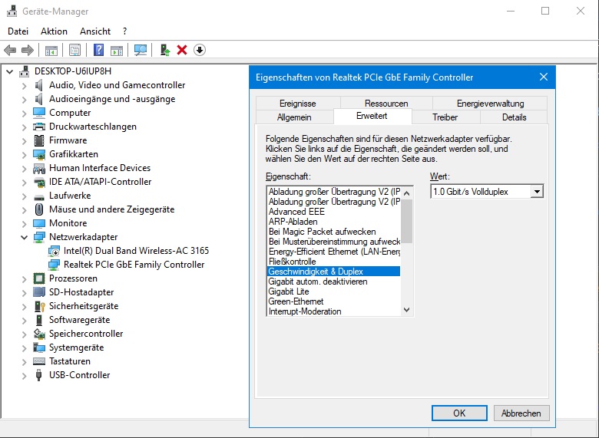Switch to the Ereignisse tab
Screen dimensions: 599x438
click(298, 104)
